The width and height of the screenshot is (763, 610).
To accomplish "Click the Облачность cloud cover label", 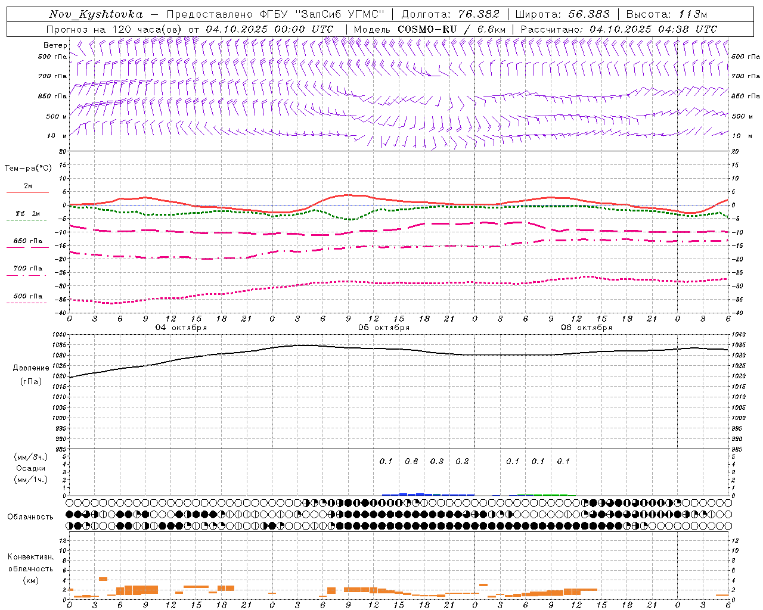I will click(x=30, y=516).
